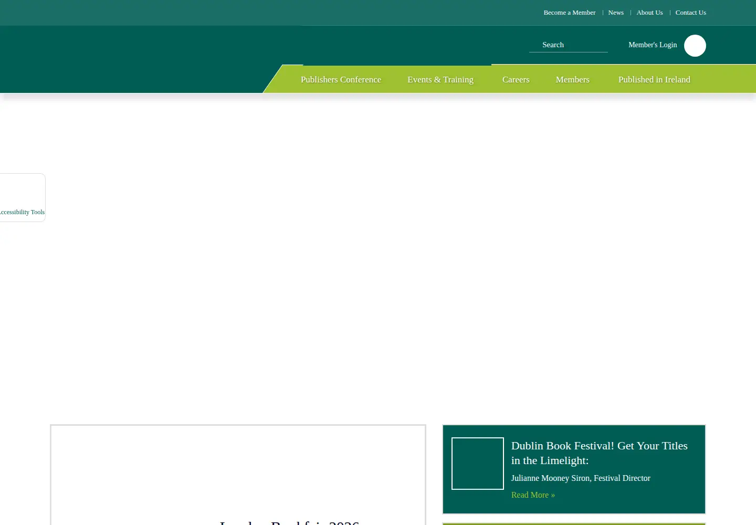The image size is (756, 525).
Task: Open the Published in Ireland menu
Action: pos(654,80)
